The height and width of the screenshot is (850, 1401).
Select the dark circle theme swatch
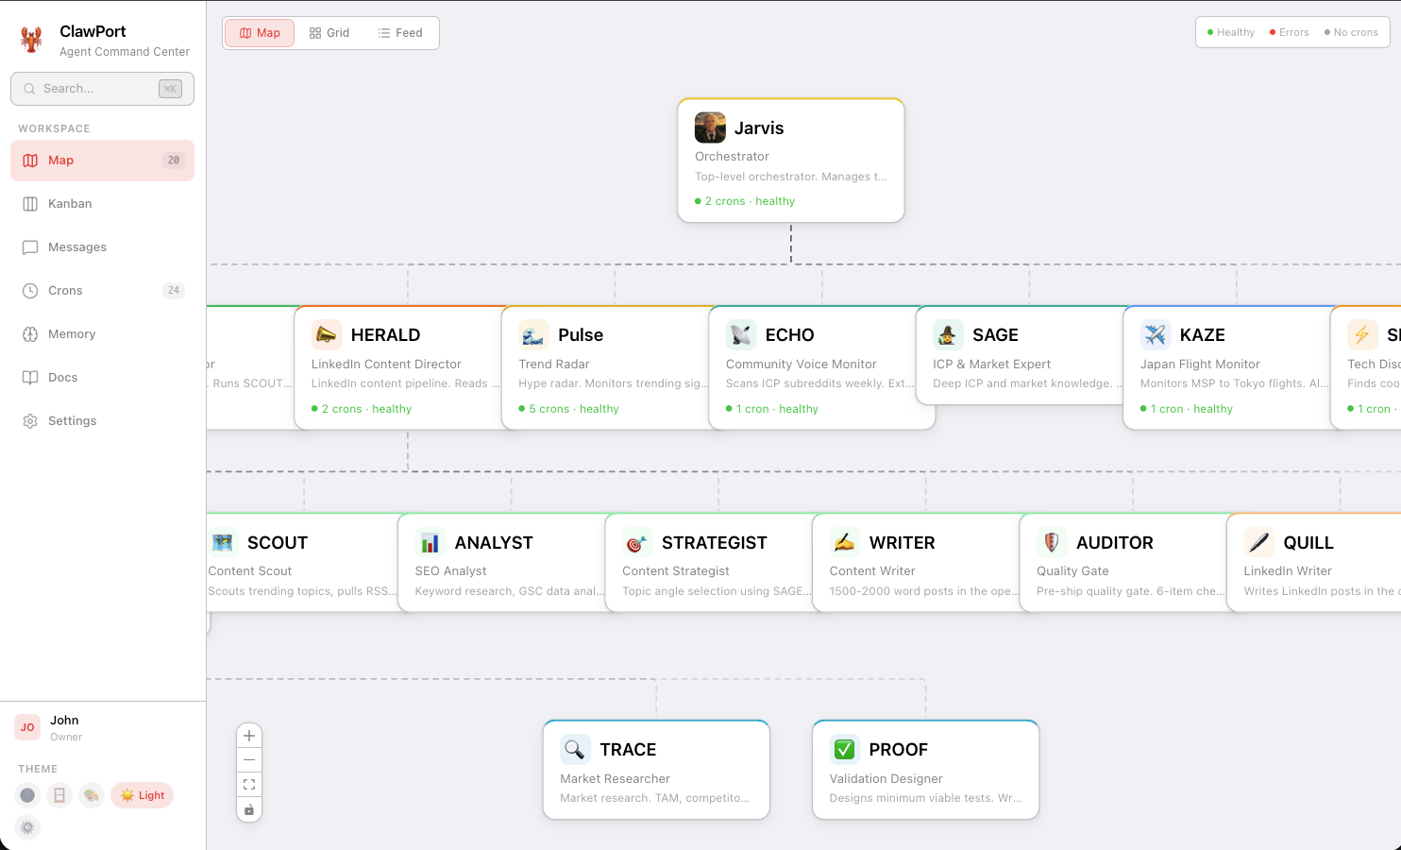(x=26, y=795)
